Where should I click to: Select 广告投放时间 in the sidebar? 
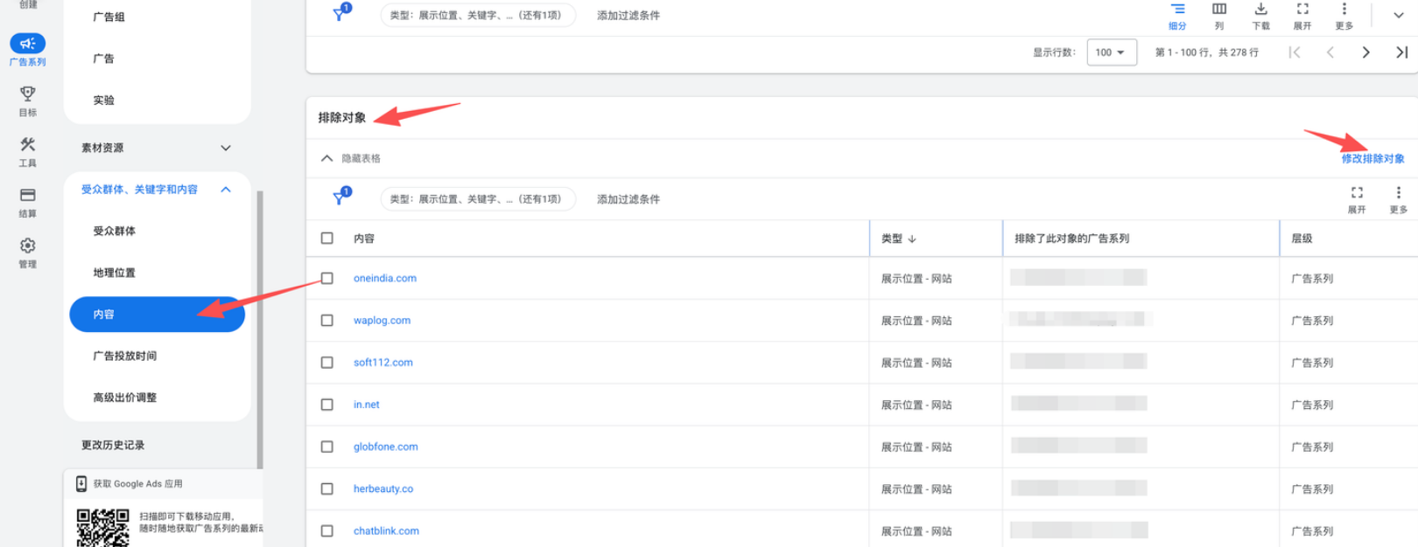point(125,356)
